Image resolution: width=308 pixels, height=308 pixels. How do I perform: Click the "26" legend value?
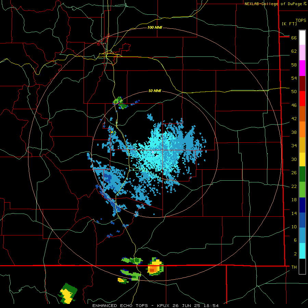tap(294, 173)
